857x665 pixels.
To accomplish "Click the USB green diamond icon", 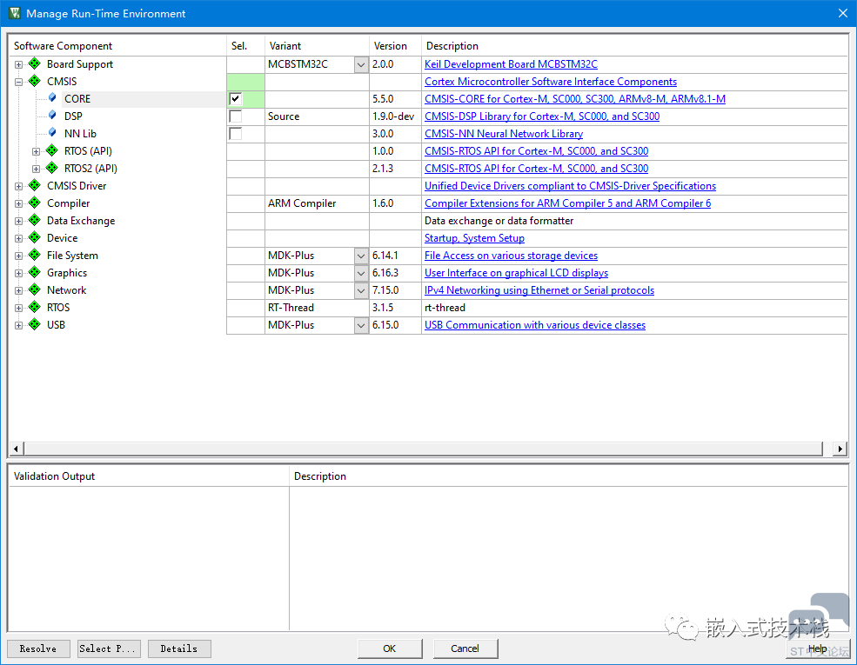I will click(x=35, y=325).
